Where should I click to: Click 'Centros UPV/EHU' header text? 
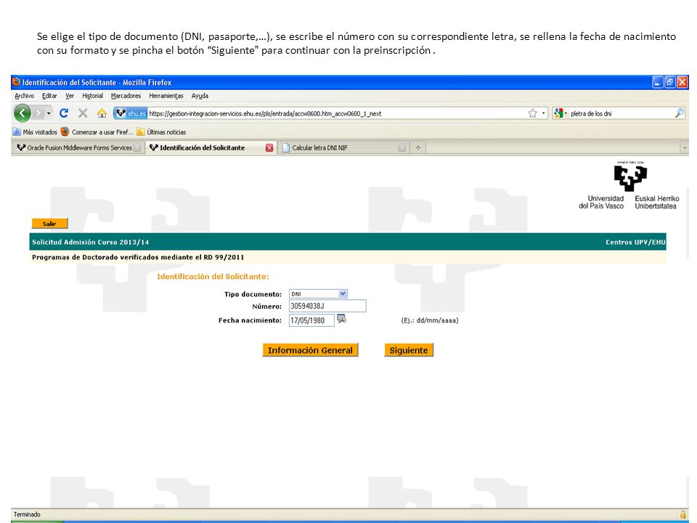[x=635, y=242]
